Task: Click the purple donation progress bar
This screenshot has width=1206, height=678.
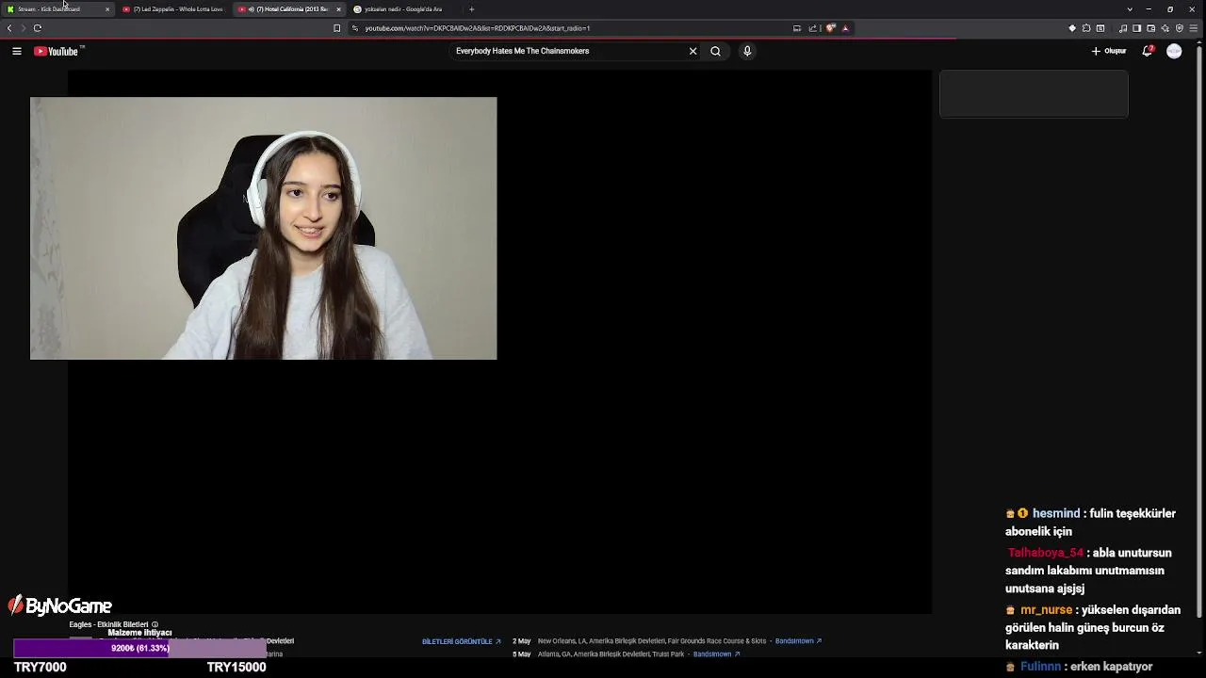Action: (x=139, y=648)
